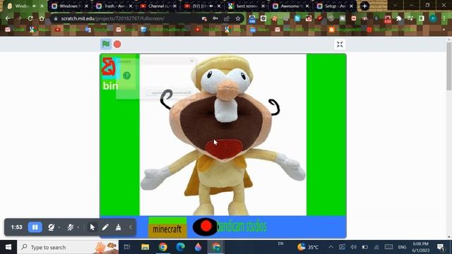Open the 35°C weather widget

click(x=308, y=247)
